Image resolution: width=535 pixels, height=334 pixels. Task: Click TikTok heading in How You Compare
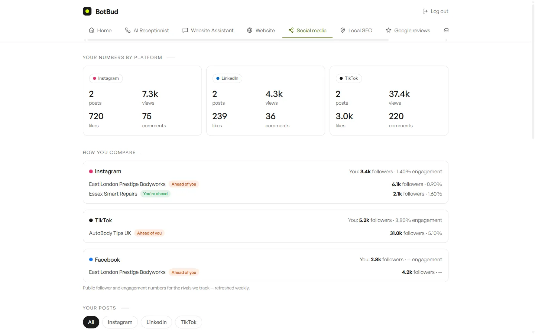click(x=103, y=220)
